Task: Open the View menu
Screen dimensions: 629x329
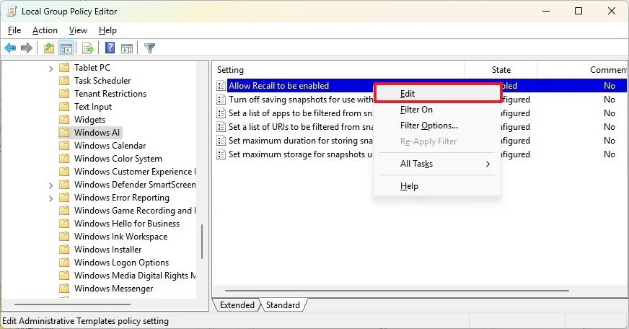Action: tap(78, 30)
